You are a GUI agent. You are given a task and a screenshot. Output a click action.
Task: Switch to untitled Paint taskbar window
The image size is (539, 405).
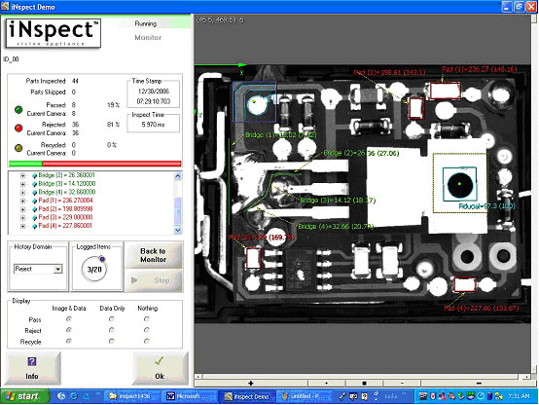304,396
